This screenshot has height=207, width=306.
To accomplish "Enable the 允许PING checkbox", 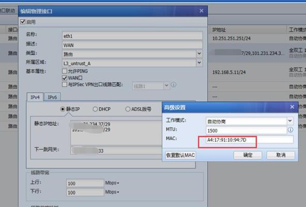I will pos(65,71).
